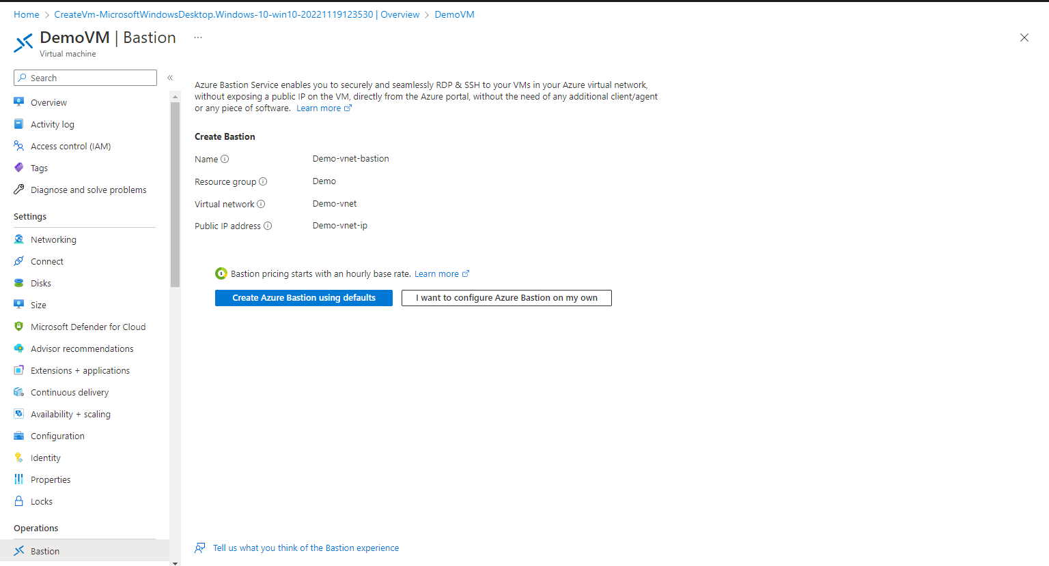Click the Demo resource group value
Viewport: 1049px width, 566px height.
[x=324, y=181]
